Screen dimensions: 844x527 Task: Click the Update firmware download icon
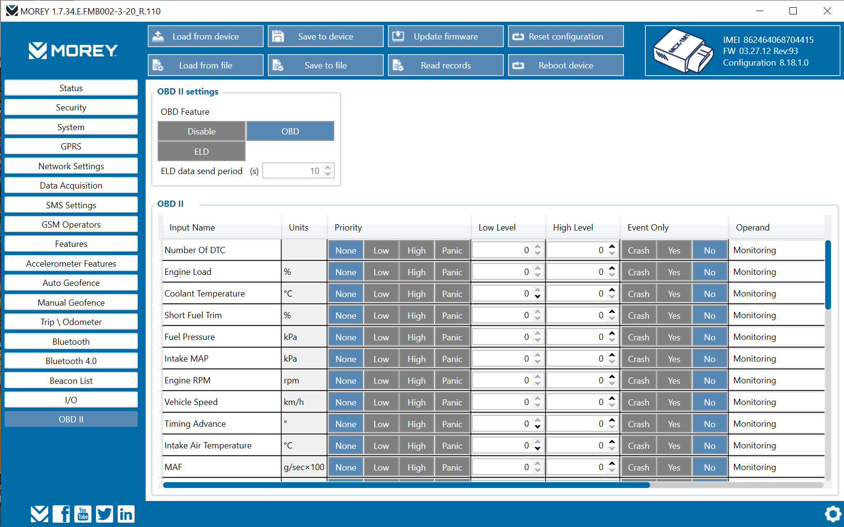(398, 36)
